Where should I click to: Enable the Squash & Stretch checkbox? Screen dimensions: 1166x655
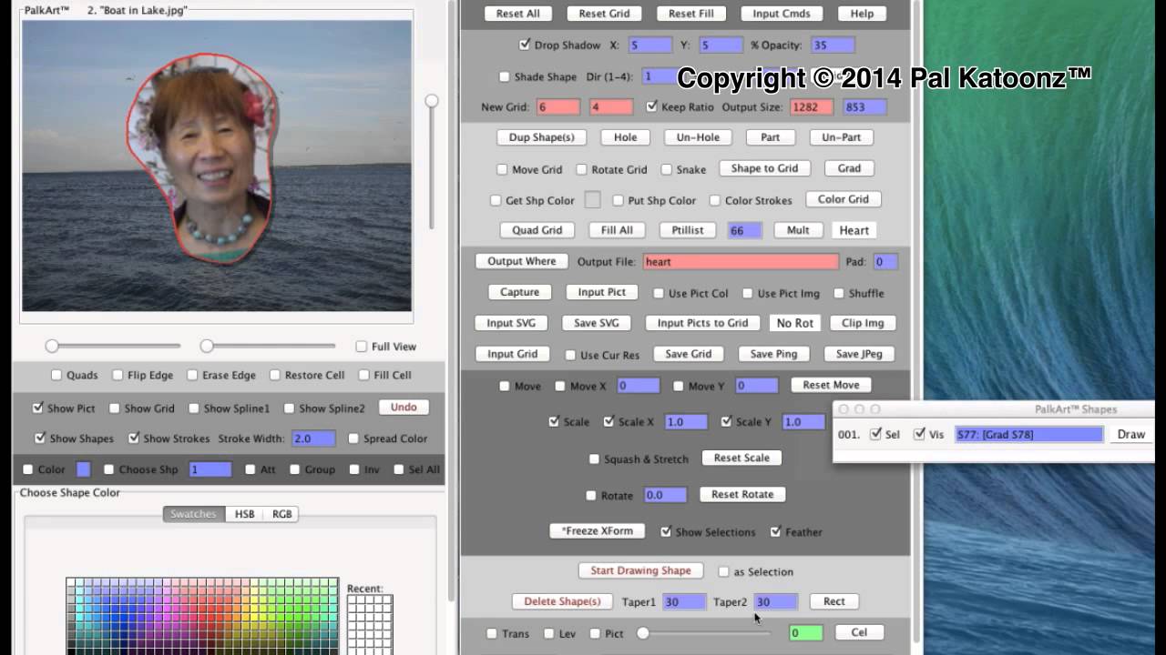pos(594,459)
